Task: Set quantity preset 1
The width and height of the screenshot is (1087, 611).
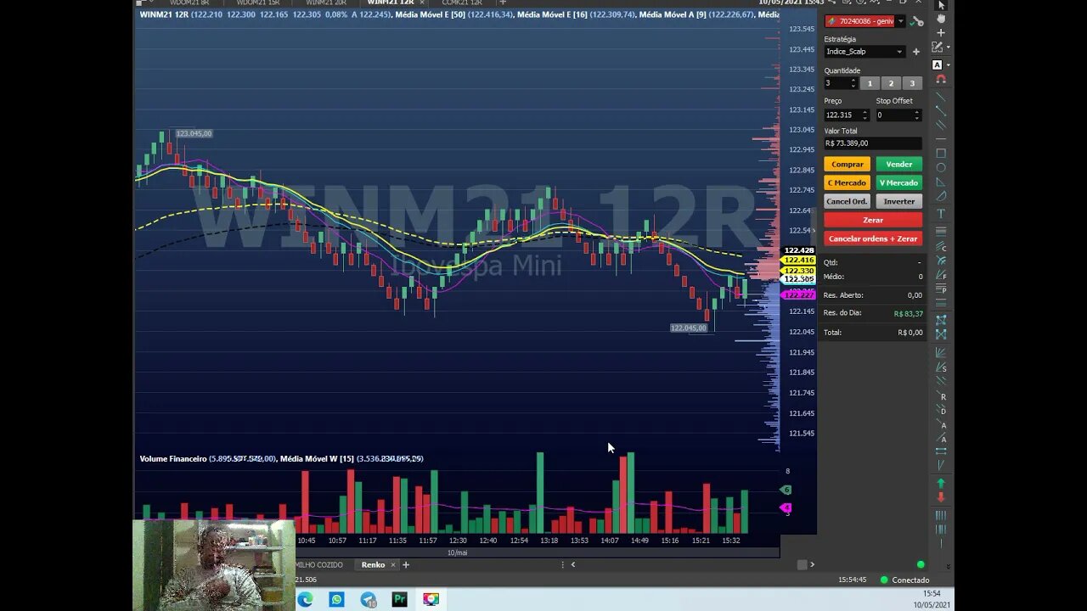Action: click(870, 83)
